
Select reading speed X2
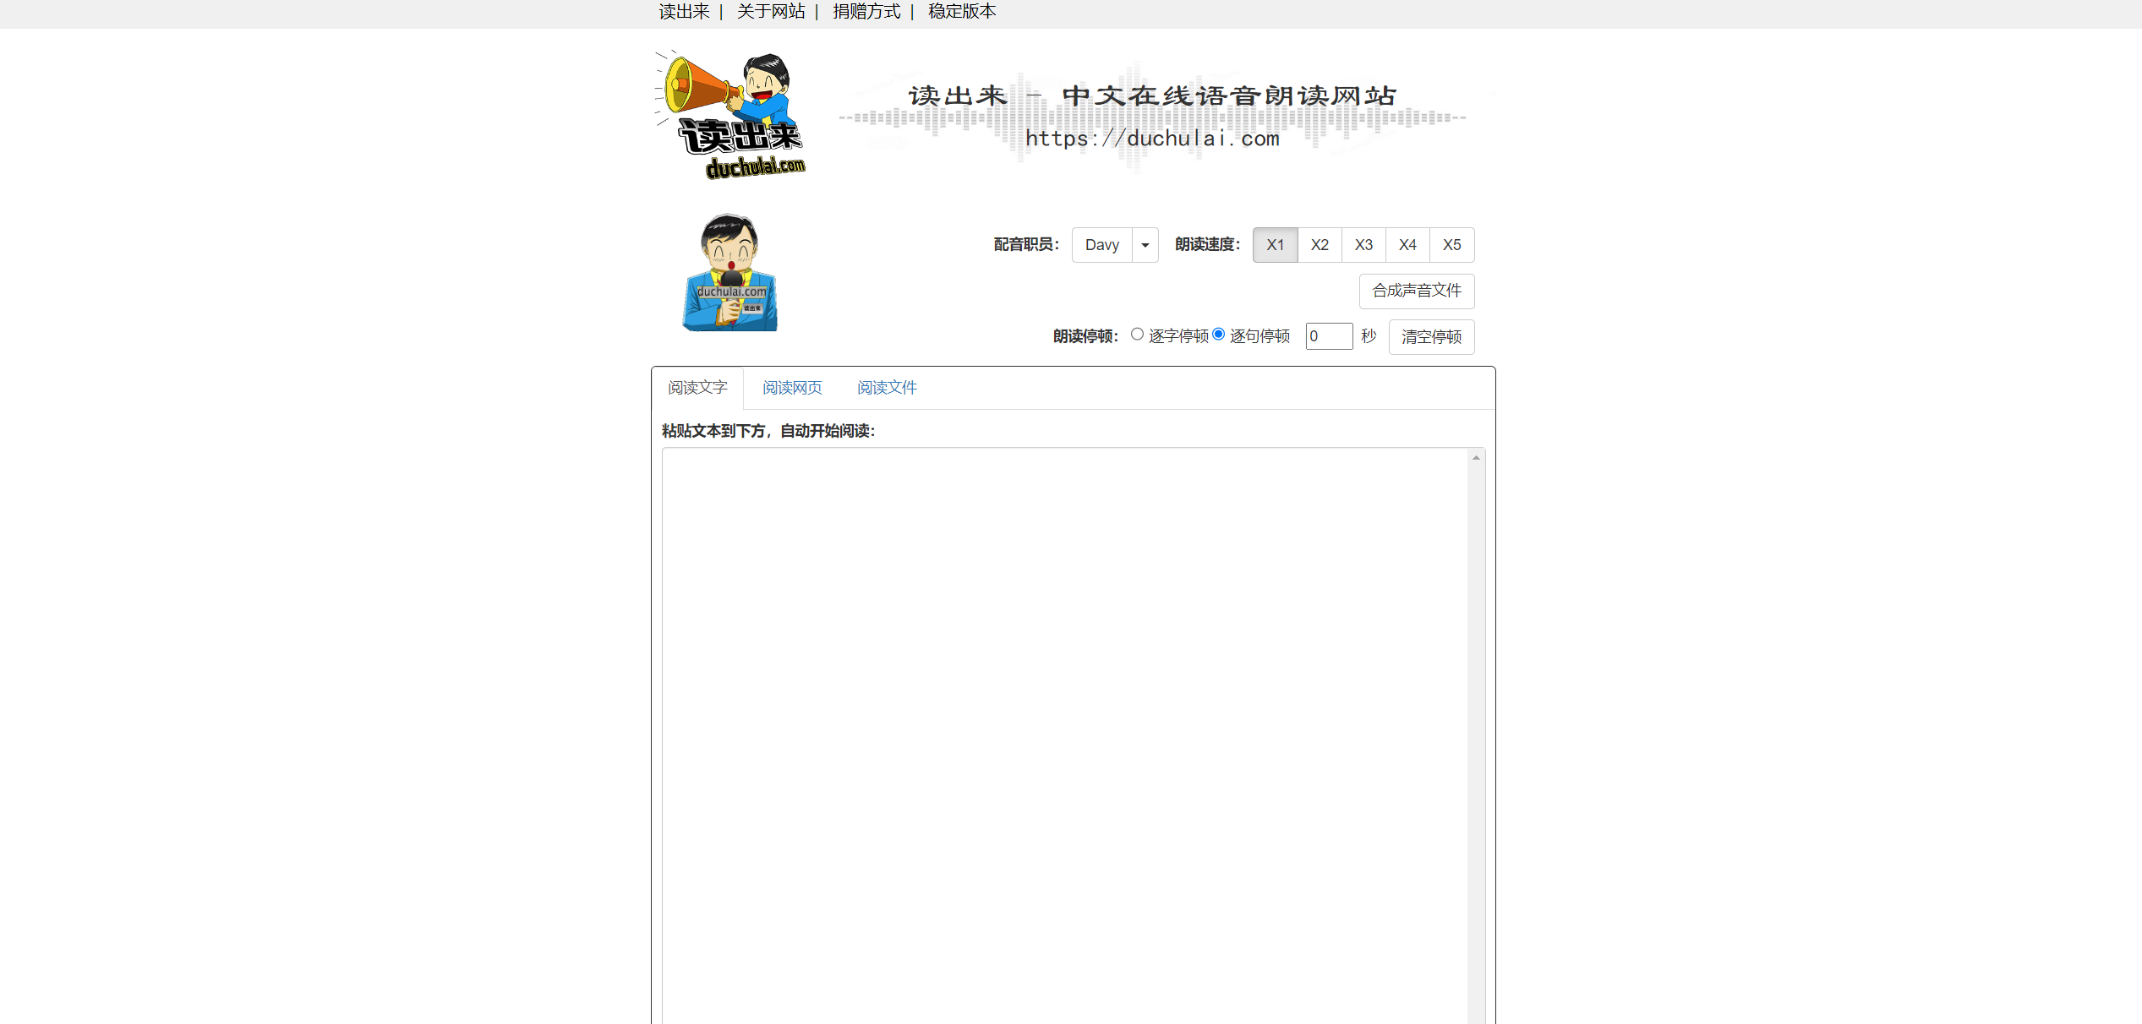(x=1320, y=245)
